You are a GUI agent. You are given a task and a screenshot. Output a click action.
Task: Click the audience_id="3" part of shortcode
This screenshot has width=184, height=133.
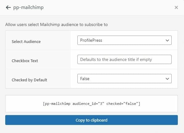(x=88, y=104)
